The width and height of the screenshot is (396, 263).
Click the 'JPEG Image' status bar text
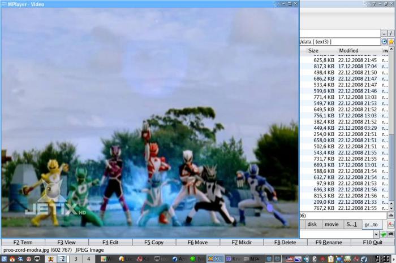90,250
